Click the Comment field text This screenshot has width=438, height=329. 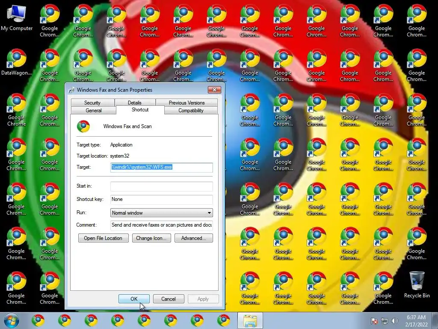[x=161, y=225]
